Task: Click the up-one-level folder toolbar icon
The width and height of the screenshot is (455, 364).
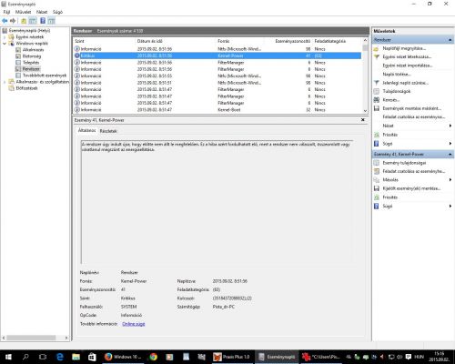Action: [24, 21]
